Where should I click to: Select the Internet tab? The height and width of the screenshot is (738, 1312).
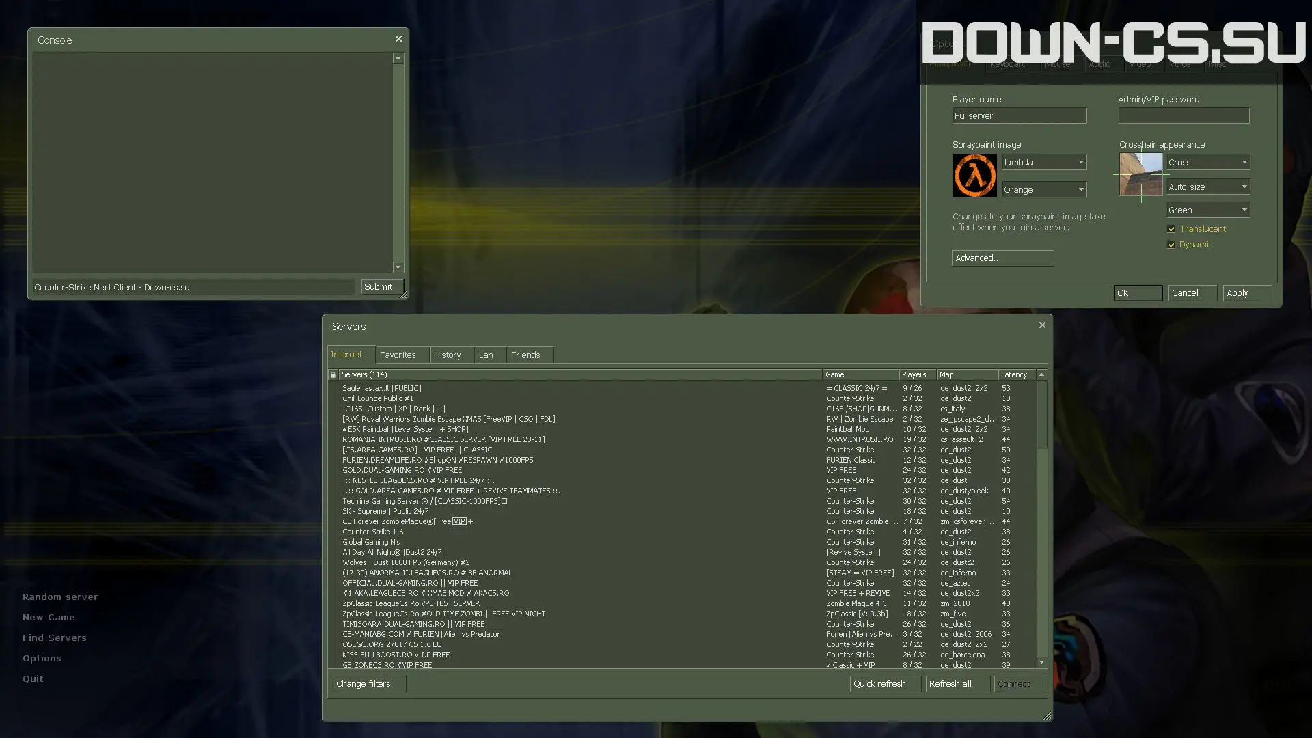coord(351,355)
